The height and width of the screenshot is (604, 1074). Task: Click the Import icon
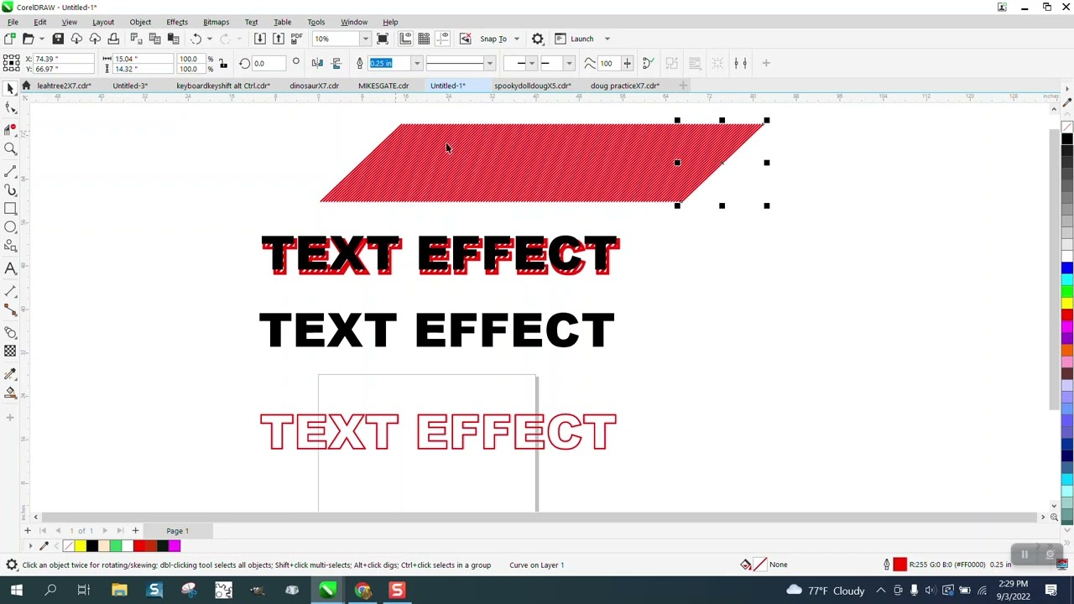point(260,39)
